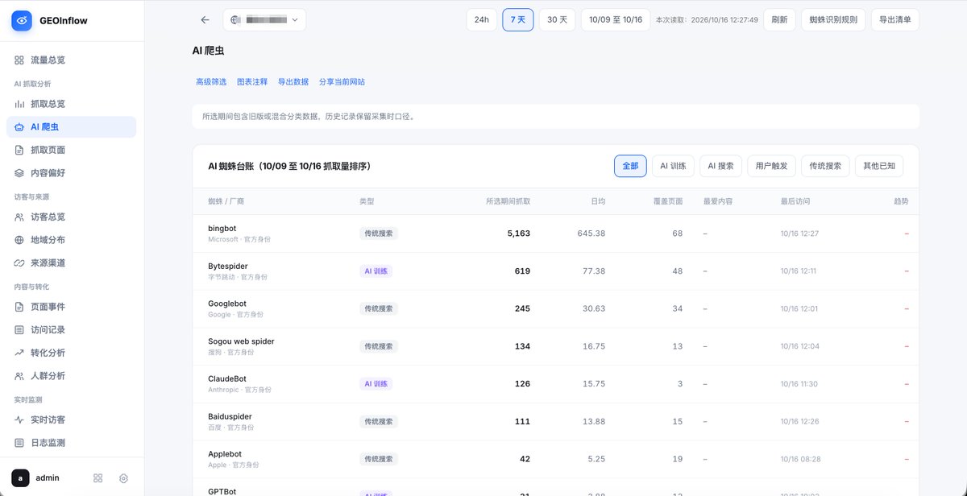
Task: Click the back arrow icon
Action: pyautogui.click(x=205, y=20)
